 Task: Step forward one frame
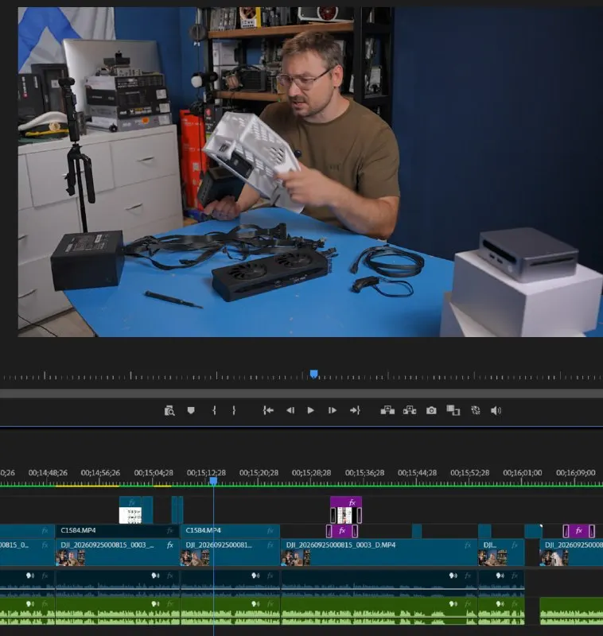[x=332, y=410]
